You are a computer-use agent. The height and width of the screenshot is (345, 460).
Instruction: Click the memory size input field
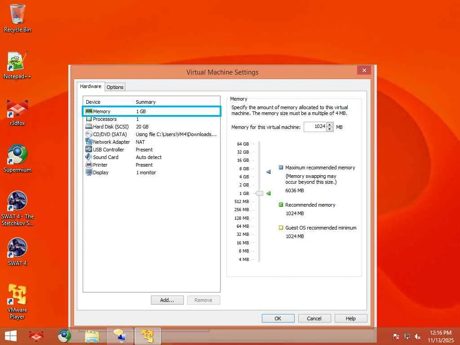[315, 127]
